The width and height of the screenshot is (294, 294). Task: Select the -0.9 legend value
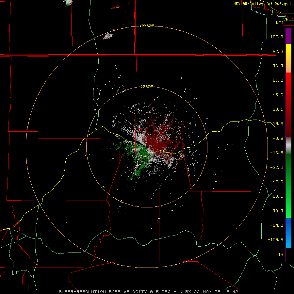tap(278, 139)
